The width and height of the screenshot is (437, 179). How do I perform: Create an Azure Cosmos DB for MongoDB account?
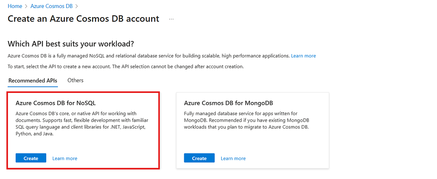199,158
